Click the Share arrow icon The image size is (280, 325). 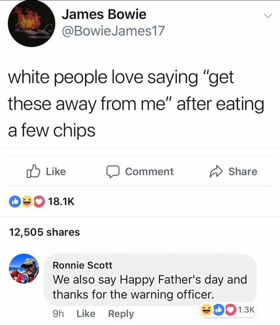(x=216, y=171)
